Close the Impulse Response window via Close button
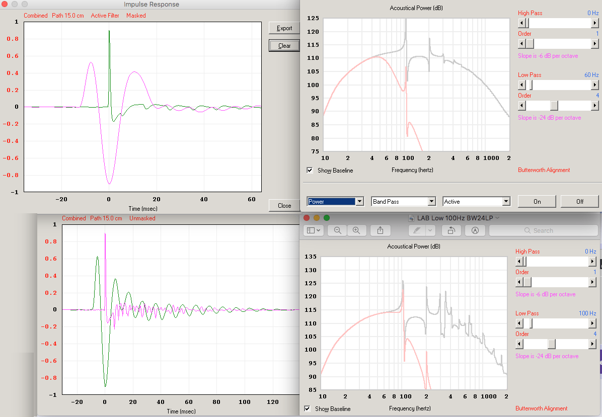This screenshot has width=602, height=417. tap(284, 206)
